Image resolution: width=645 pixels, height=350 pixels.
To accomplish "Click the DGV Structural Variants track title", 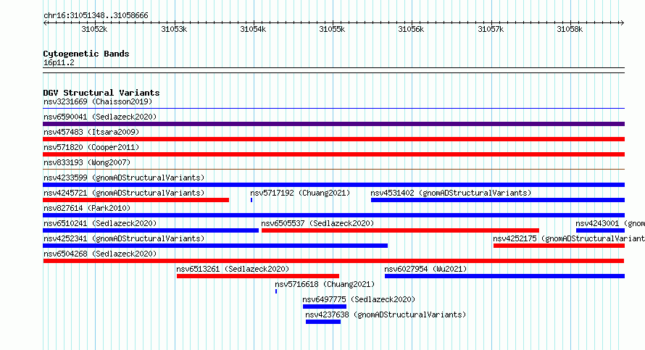I will [x=101, y=93].
